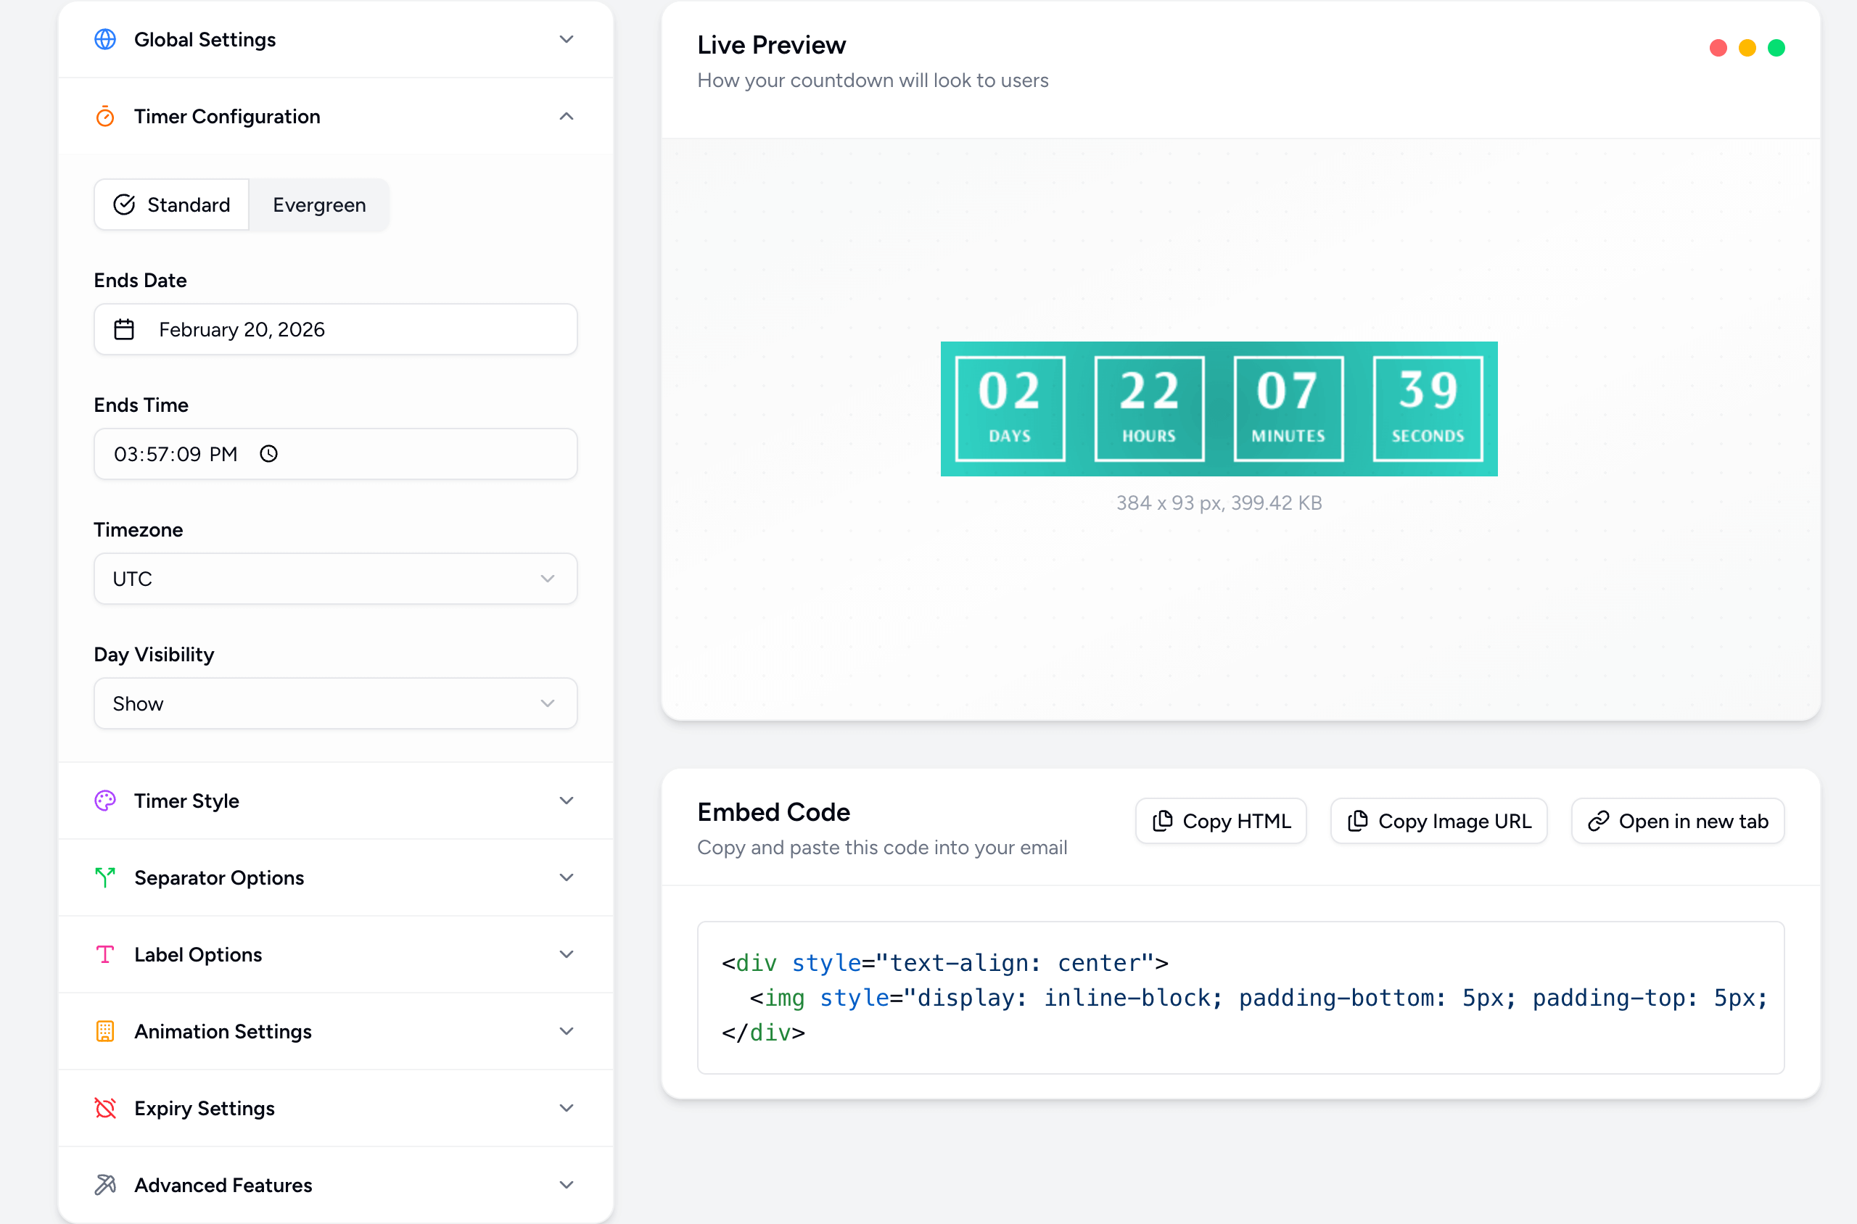Expand the Global Settings section
The image size is (1857, 1224).
coord(566,39)
